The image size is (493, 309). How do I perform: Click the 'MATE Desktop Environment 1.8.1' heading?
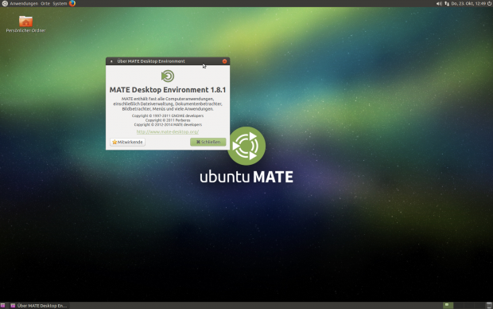168,90
